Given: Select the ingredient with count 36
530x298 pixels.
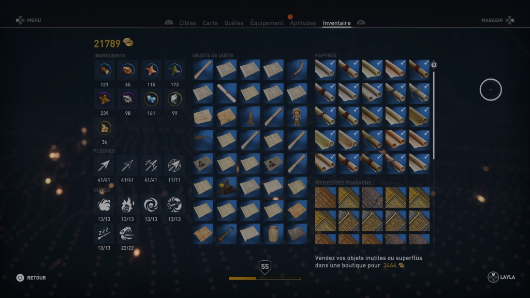Looking at the screenshot, I should click(104, 128).
